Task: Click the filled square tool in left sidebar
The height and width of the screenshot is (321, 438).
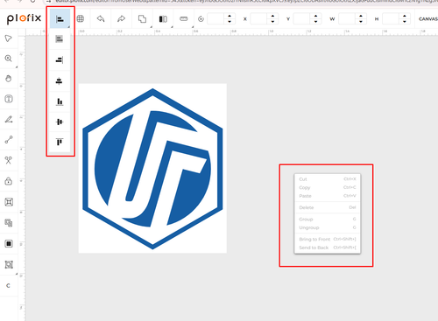Action: [x=9, y=243]
